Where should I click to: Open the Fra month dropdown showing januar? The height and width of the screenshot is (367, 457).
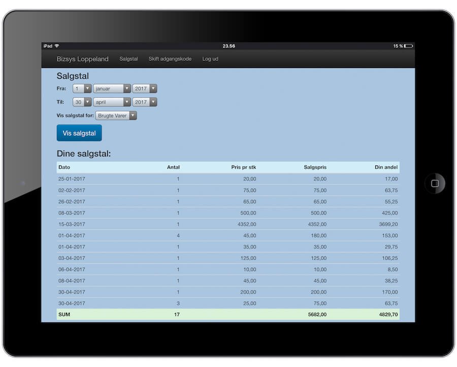(112, 88)
